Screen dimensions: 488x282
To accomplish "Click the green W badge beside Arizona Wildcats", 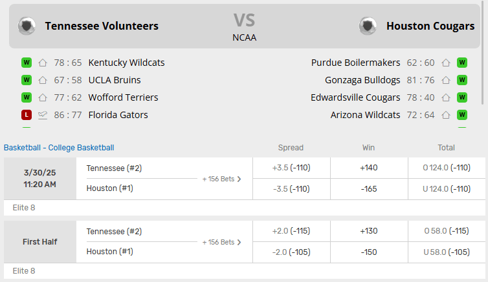I will pos(462,115).
